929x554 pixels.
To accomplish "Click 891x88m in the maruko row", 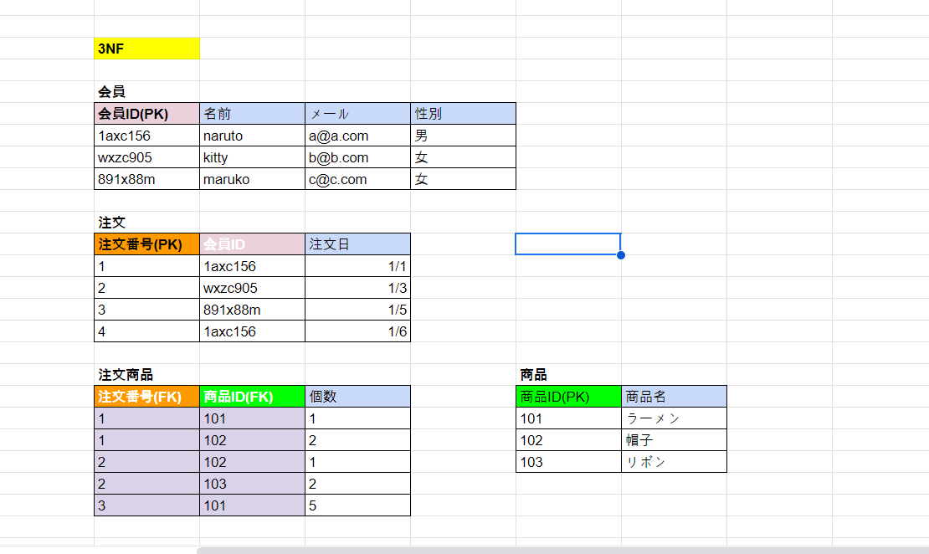I will tap(147, 179).
